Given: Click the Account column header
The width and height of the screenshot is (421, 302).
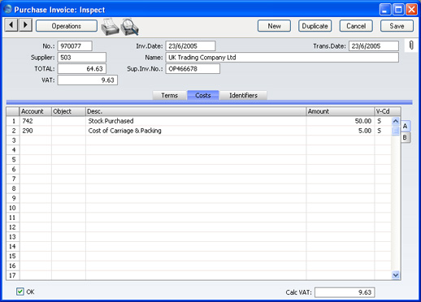Looking at the screenshot, I should point(36,111).
